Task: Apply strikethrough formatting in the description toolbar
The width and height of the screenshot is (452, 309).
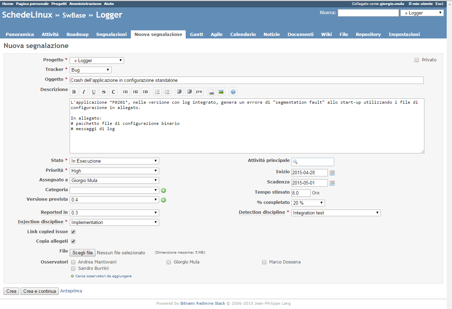Action: pos(104,92)
